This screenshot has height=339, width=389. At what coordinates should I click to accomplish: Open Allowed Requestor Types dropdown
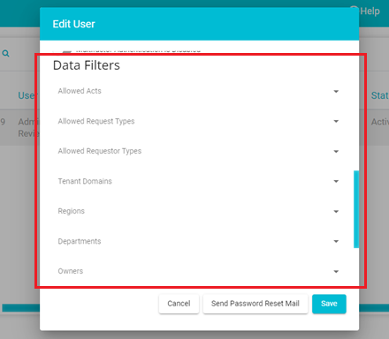pyautogui.click(x=198, y=151)
